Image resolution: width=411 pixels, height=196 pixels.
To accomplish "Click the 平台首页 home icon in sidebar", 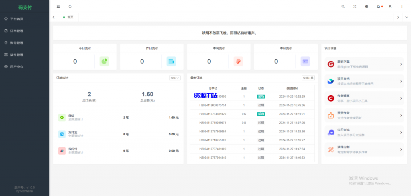I will click(x=6, y=19).
